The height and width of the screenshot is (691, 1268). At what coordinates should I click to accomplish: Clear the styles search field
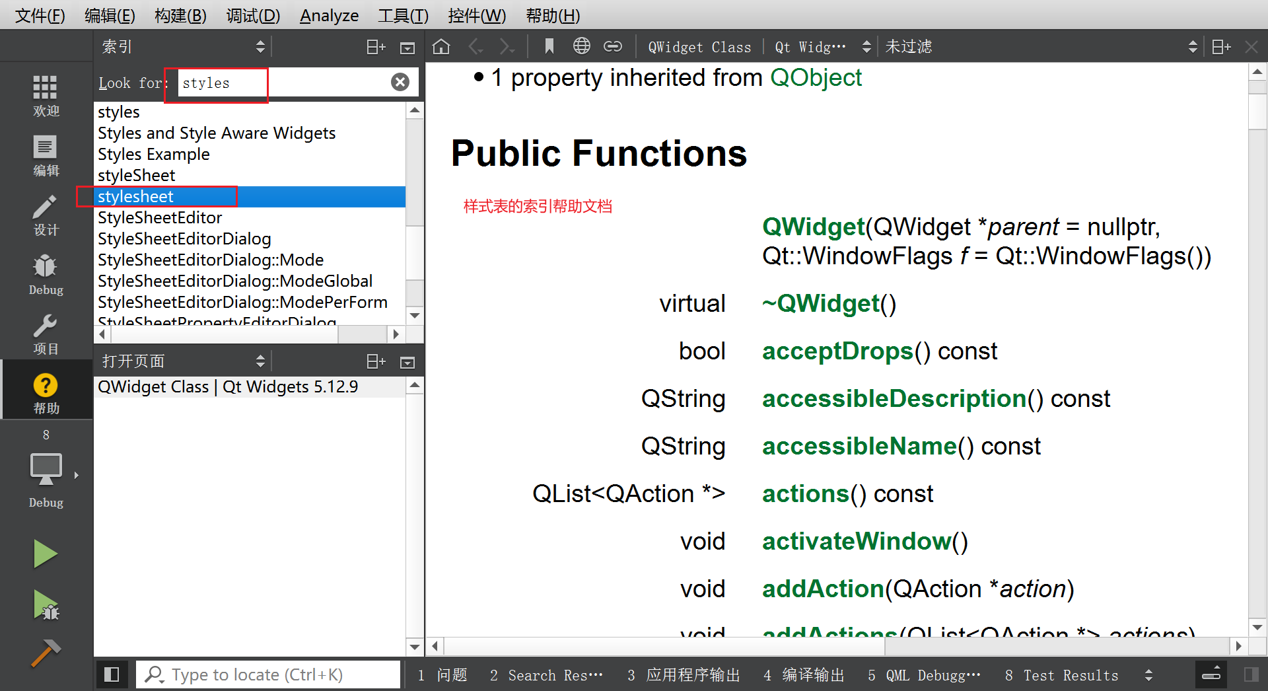point(400,82)
